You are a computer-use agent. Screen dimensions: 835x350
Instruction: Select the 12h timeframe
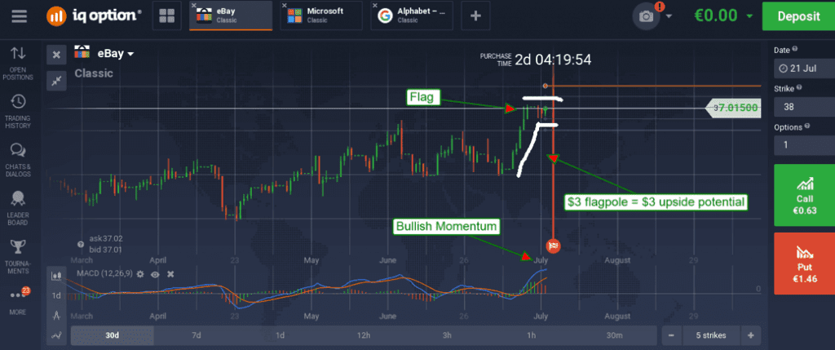tap(363, 335)
